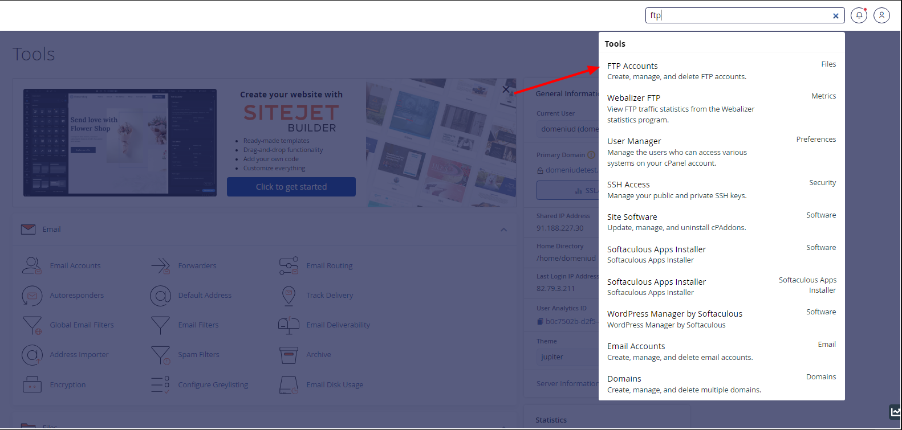Open the user account menu icon
This screenshot has width=902, height=430.
tap(881, 15)
